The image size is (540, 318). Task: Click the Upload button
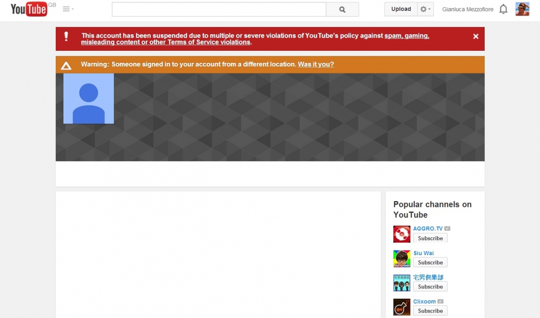pyautogui.click(x=401, y=9)
